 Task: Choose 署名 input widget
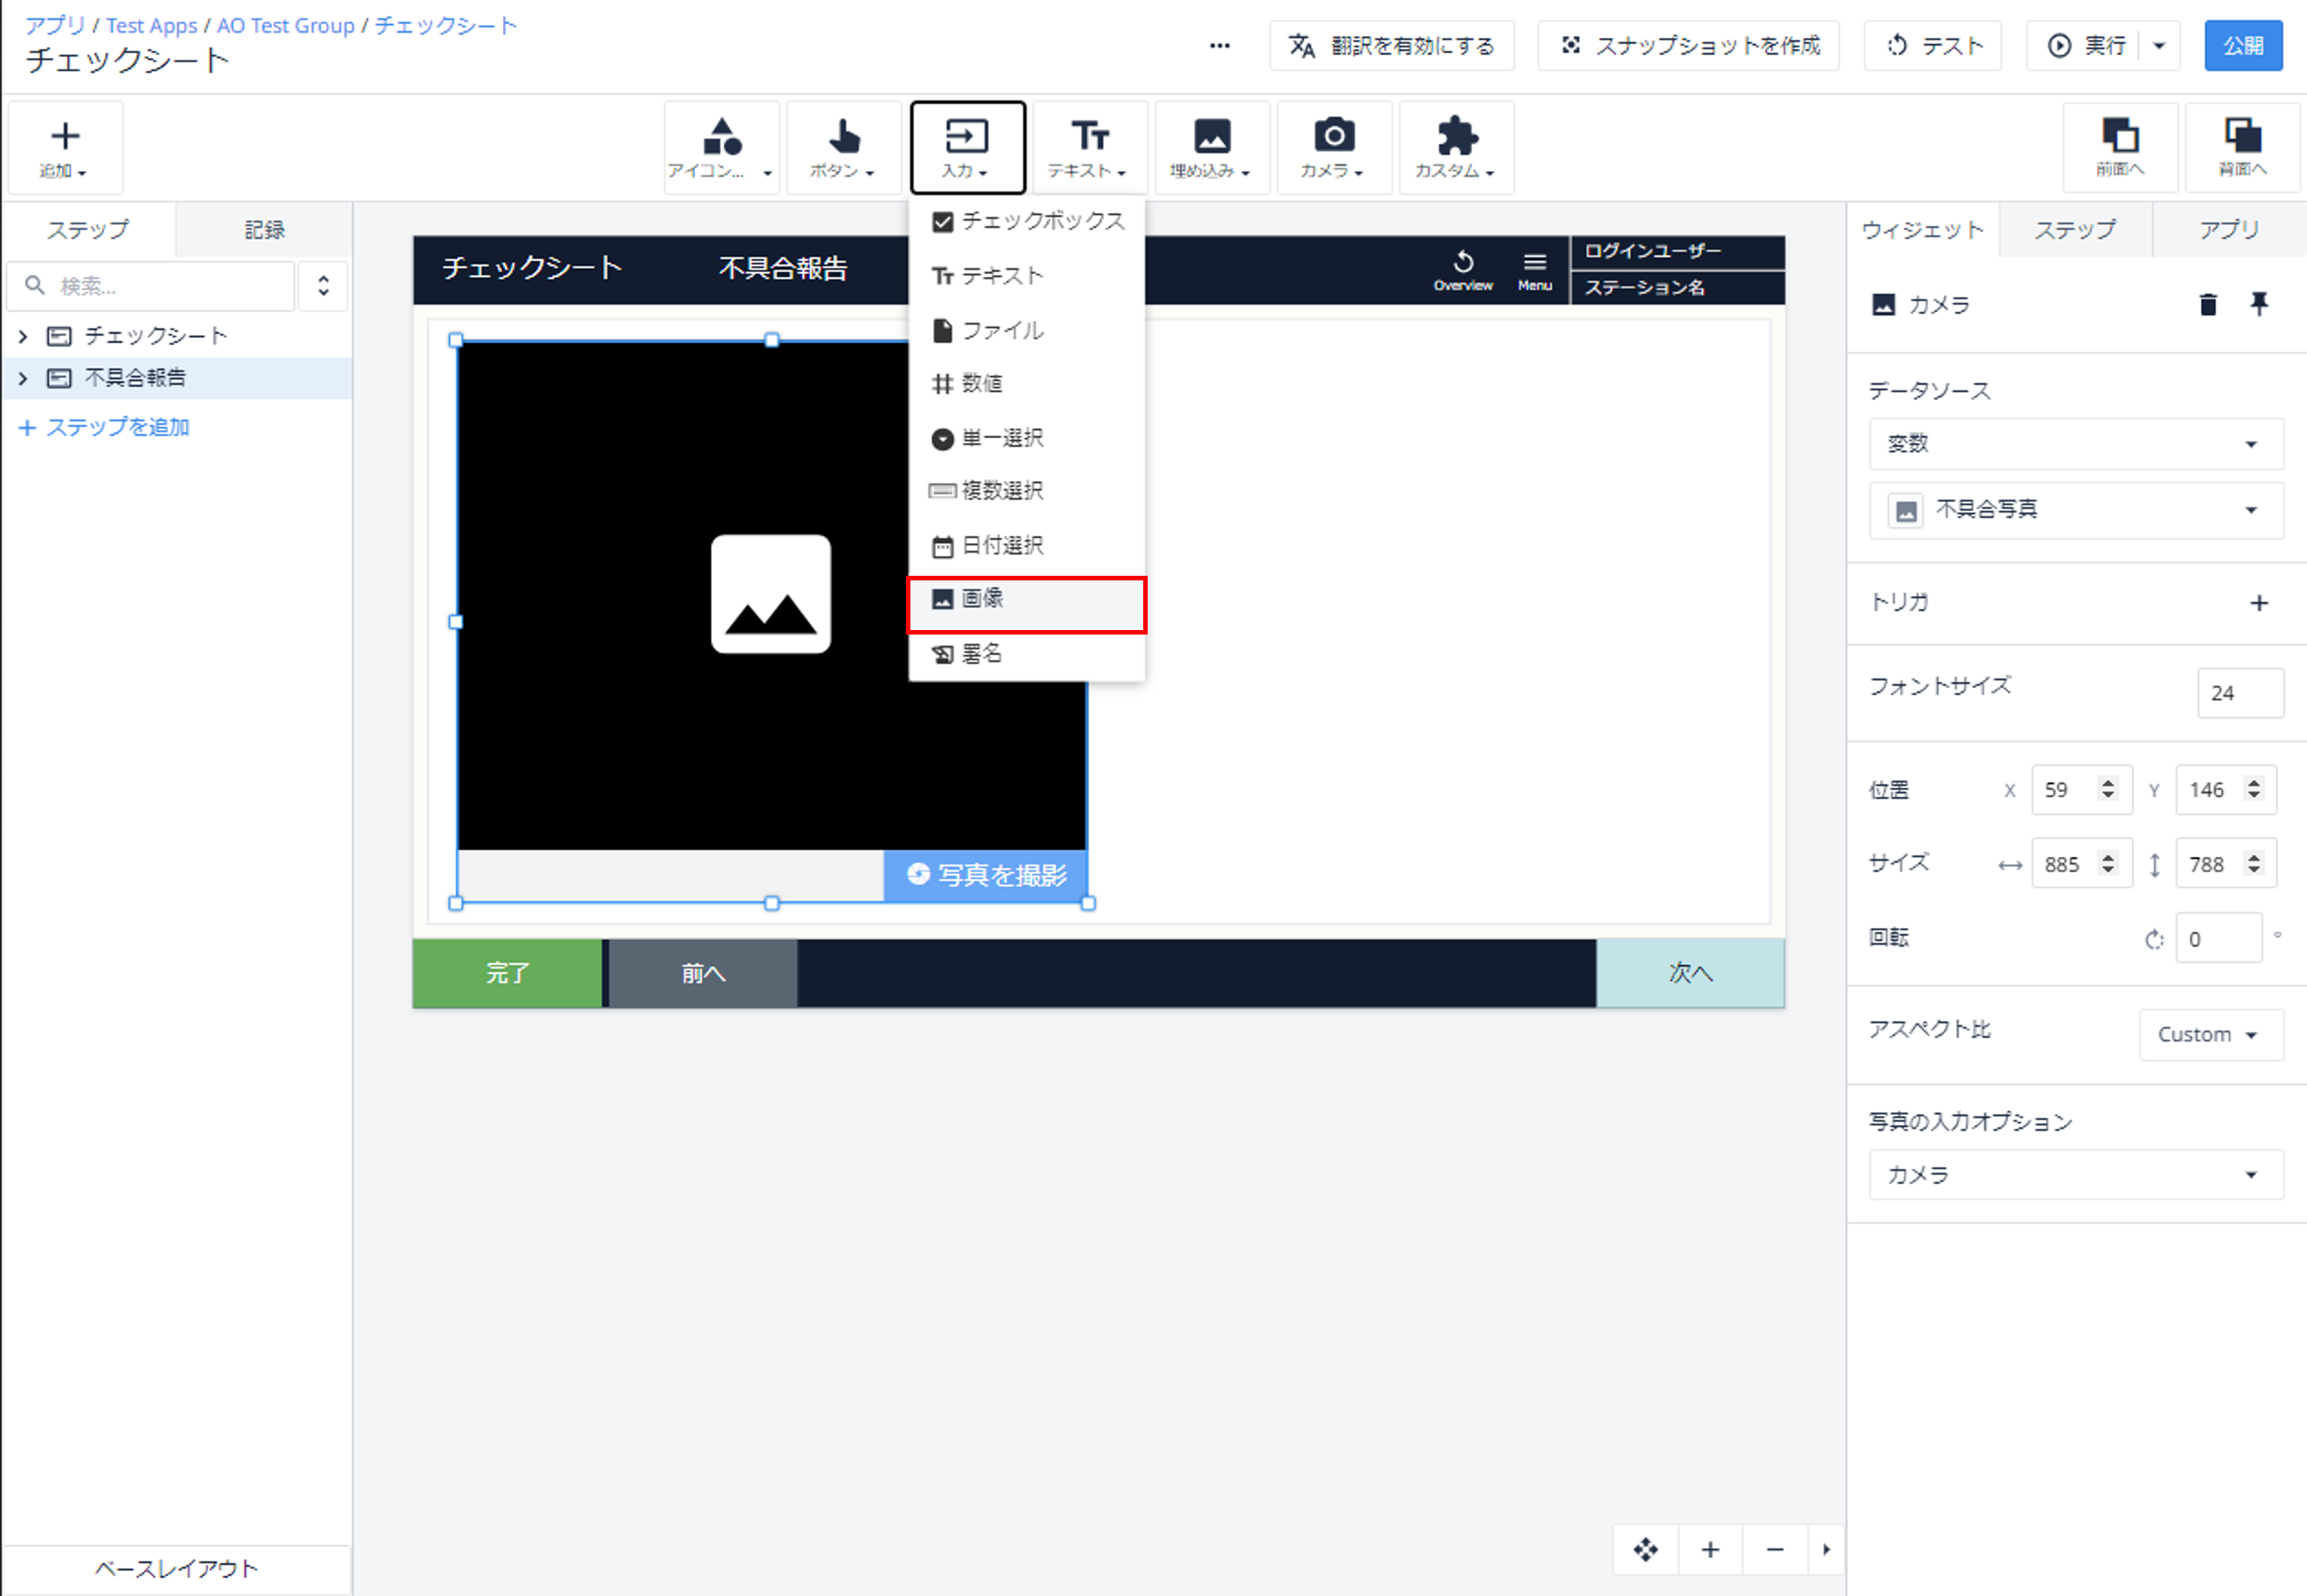click(x=1027, y=654)
